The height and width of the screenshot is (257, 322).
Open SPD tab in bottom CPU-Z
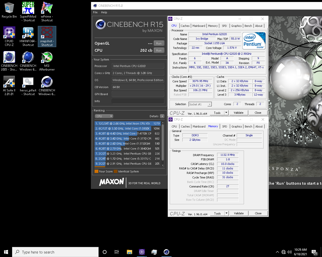coord(225,126)
